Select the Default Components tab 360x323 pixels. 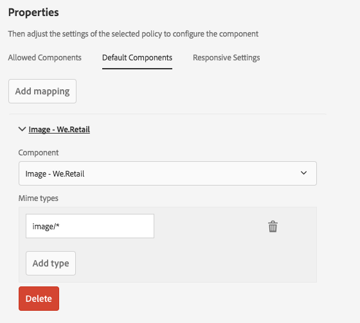click(x=137, y=58)
